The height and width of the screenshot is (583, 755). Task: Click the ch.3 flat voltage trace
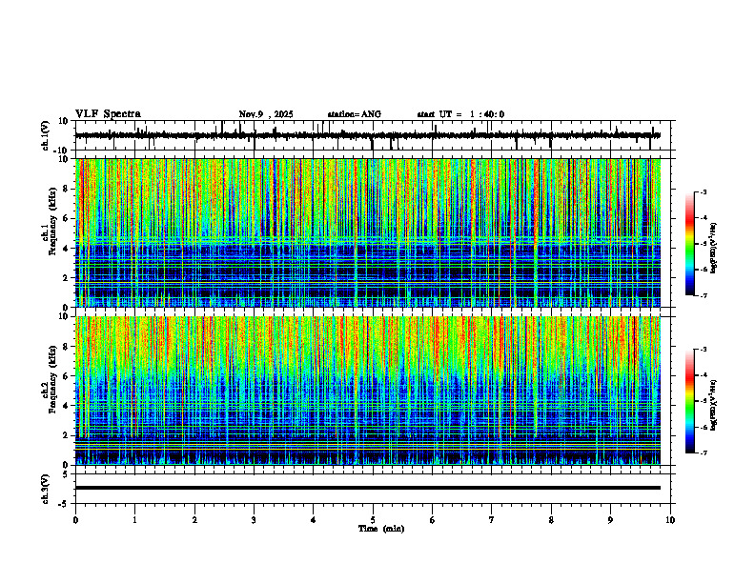[x=368, y=488]
